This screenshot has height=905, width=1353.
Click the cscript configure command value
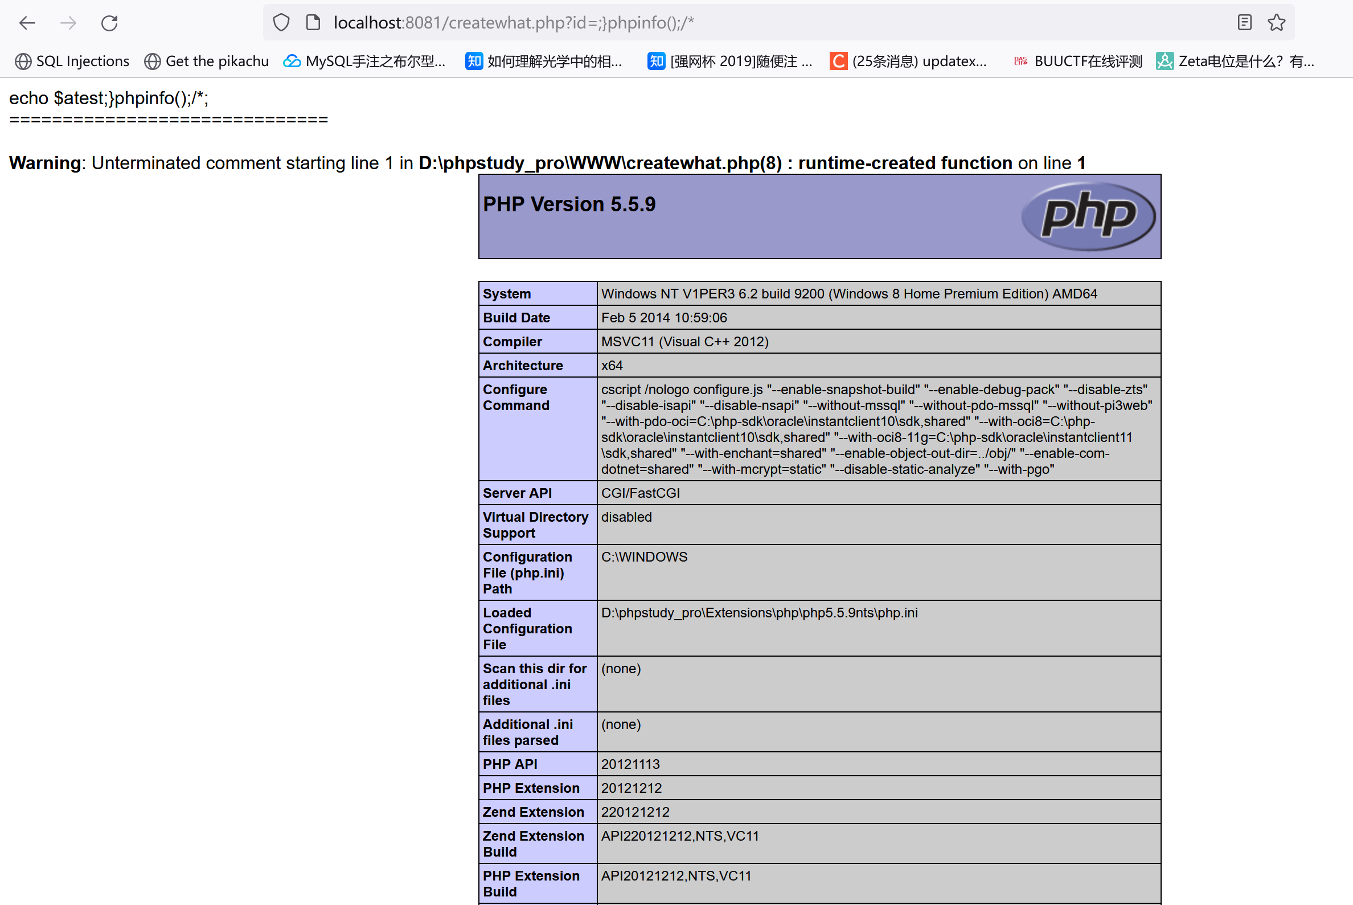tap(876, 429)
